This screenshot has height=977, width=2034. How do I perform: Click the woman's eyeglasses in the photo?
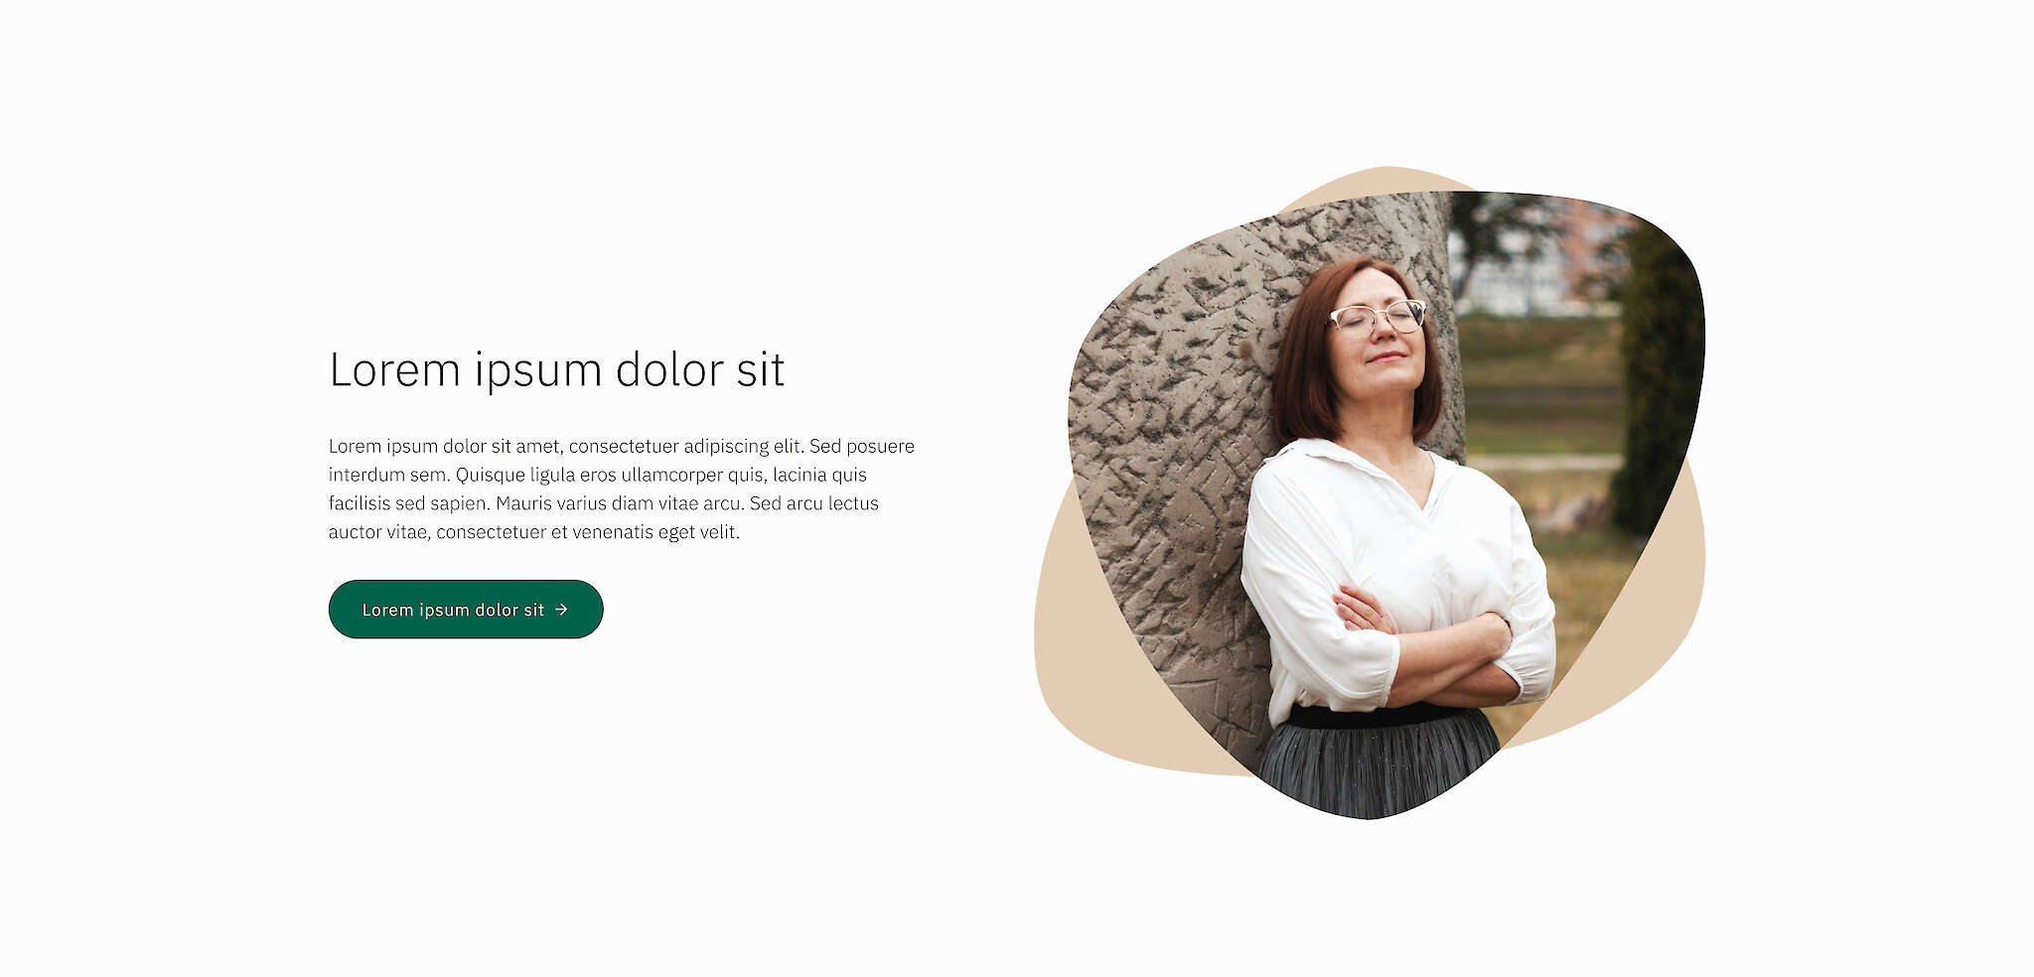(1378, 318)
